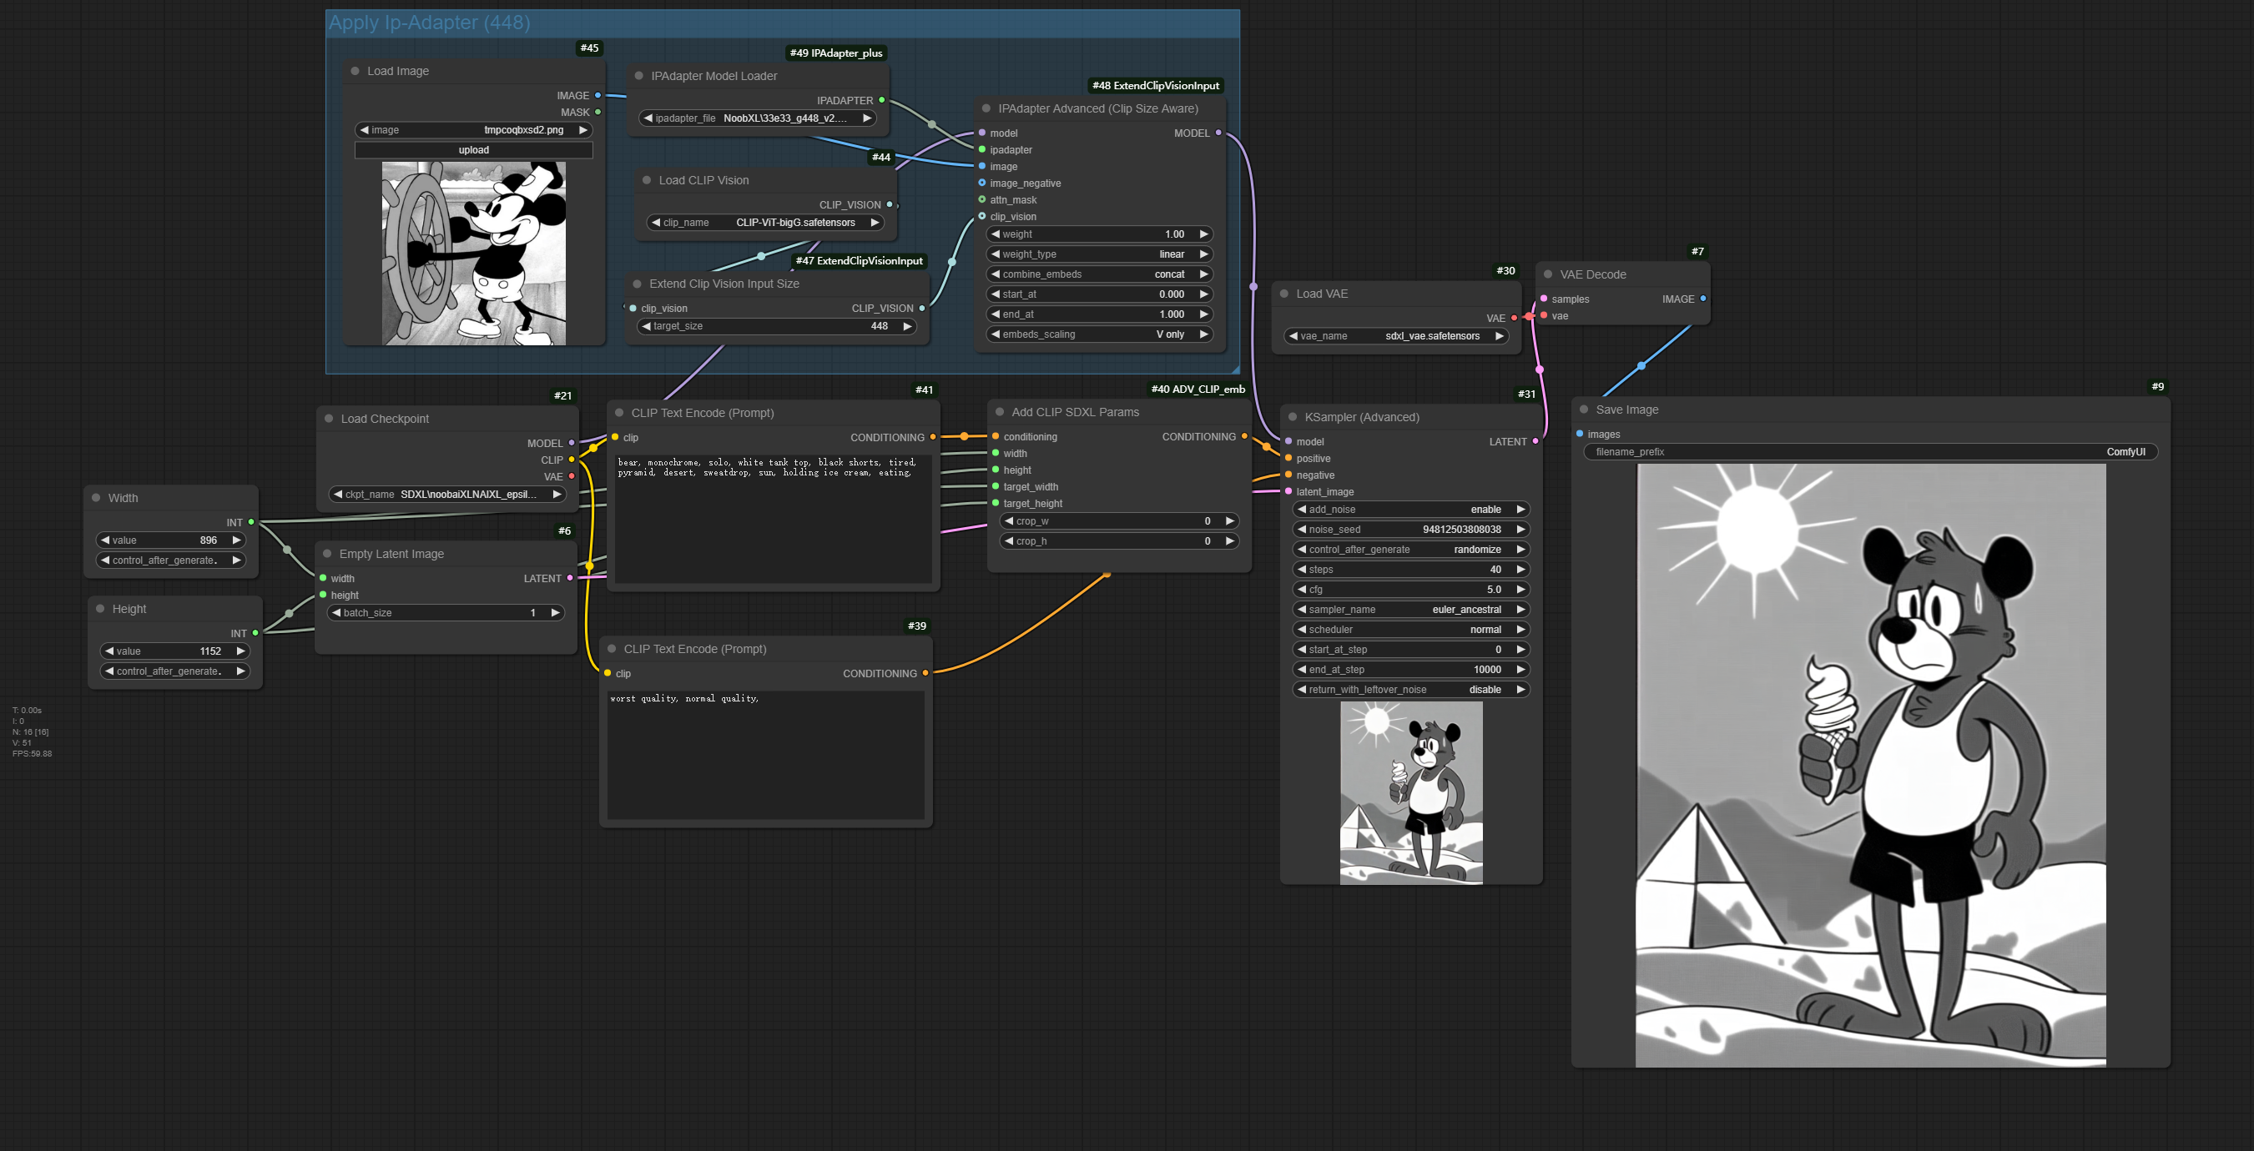Toggle return_with_leftover_noise disable setting
Viewport: 2254px width, 1151px height.
point(1410,689)
